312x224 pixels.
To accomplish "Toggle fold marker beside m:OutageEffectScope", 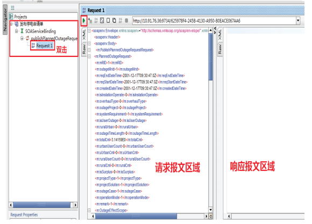I will 89,210.
